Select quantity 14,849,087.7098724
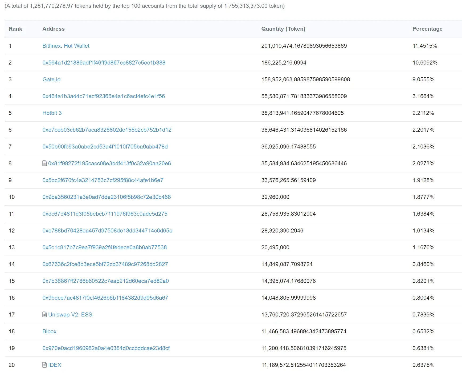This screenshot has width=462, height=373. [287, 264]
